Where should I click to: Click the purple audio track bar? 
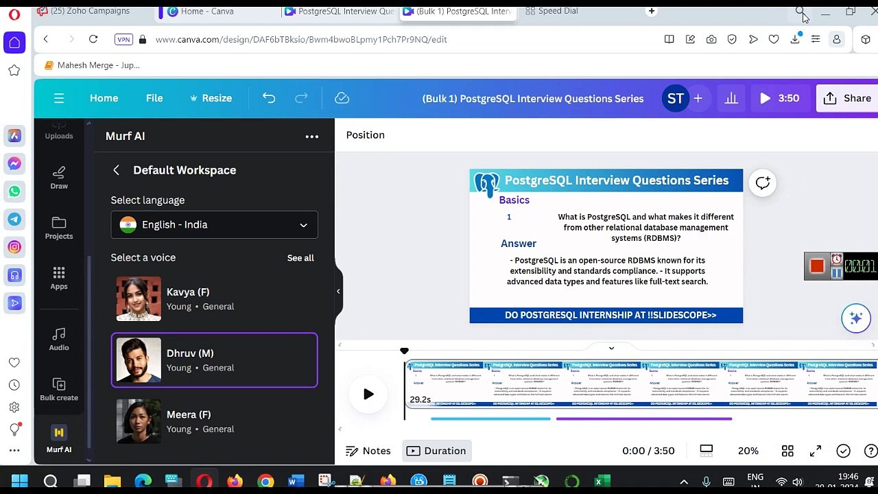pyautogui.click(x=644, y=419)
